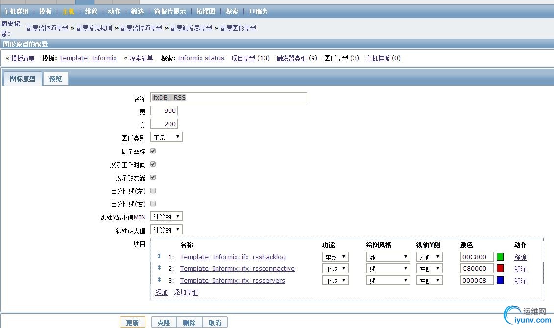Open the 项目原型 link

click(x=243, y=58)
